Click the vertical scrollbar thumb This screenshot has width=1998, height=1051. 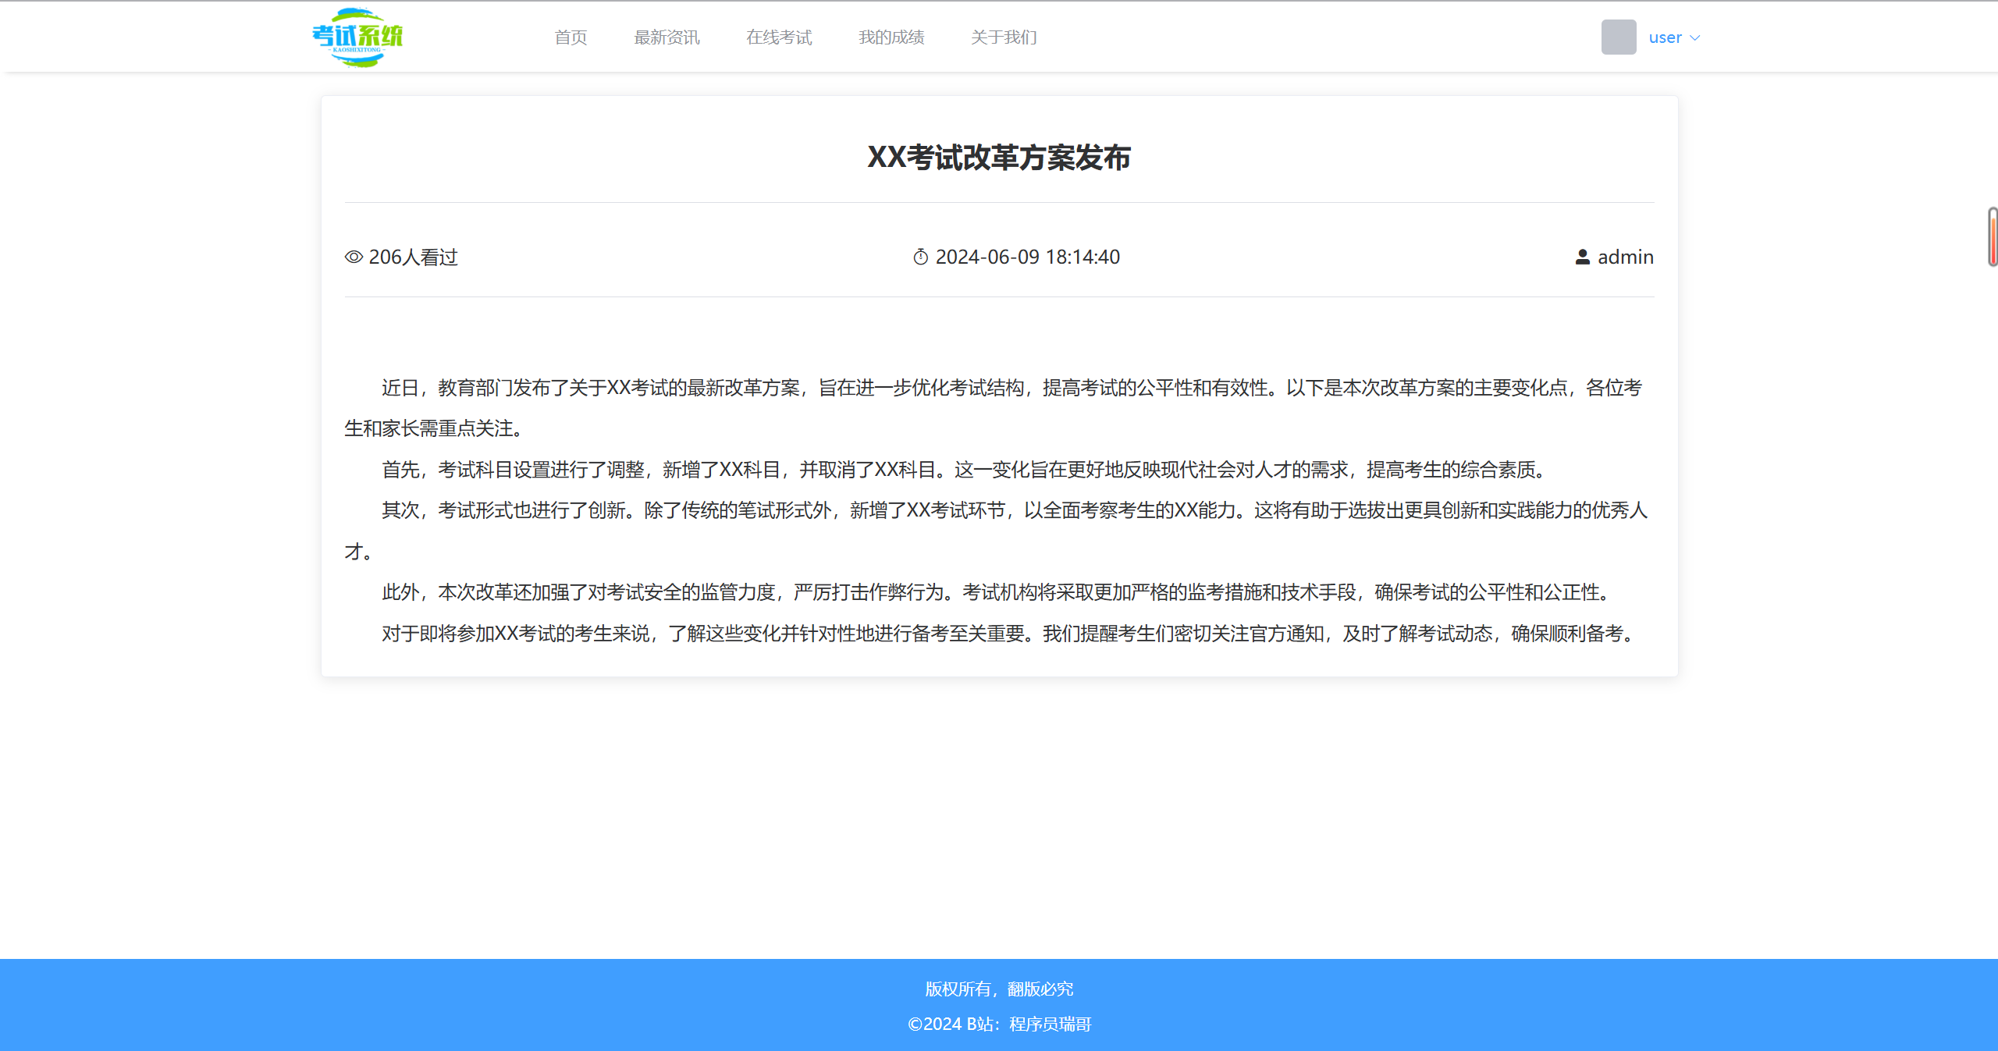[1993, 237]
